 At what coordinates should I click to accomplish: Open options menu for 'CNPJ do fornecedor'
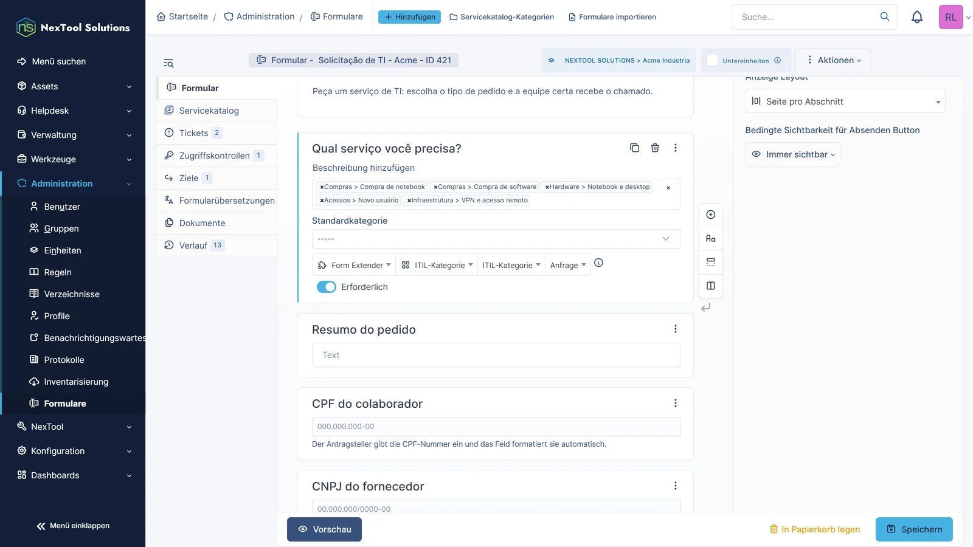pos(675,486)
